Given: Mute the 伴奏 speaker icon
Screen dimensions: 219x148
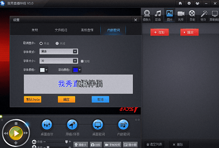Looking at the screenshot, I should pyautogui.click(x=34, y=142).
